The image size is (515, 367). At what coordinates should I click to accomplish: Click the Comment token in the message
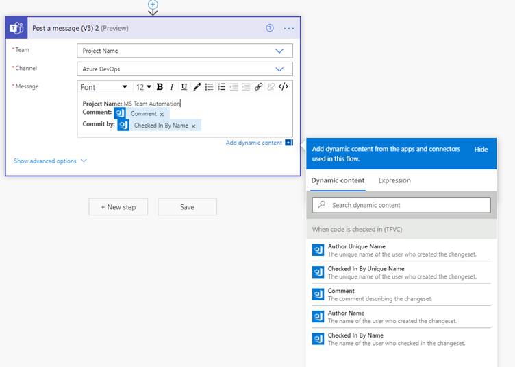point(142,113)
